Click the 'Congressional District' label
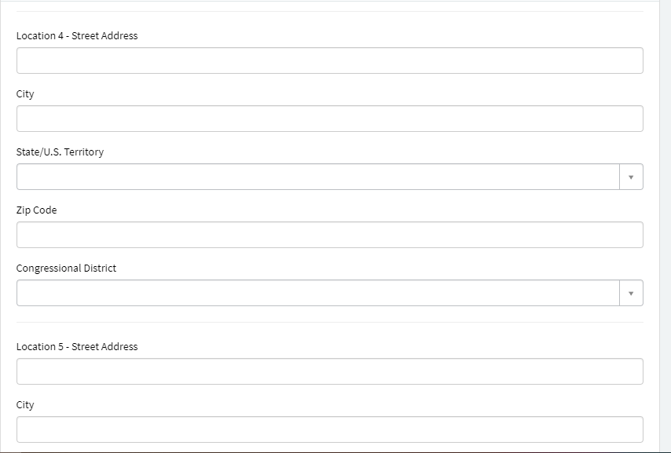Screen dimensions: 671x453 pos(66,268)
